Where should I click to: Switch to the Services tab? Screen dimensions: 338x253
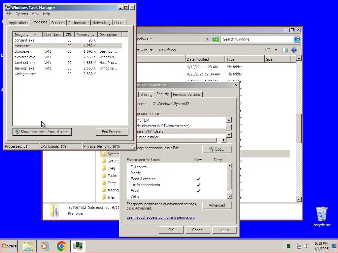click(x=58, y=23)
